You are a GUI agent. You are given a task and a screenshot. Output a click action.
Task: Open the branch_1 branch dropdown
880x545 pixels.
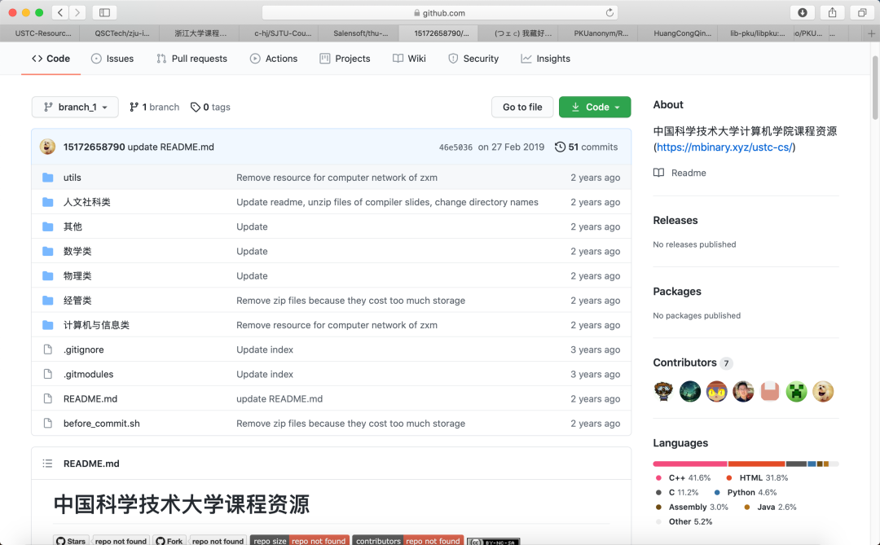pyautogui.click(x=75, y=108)
